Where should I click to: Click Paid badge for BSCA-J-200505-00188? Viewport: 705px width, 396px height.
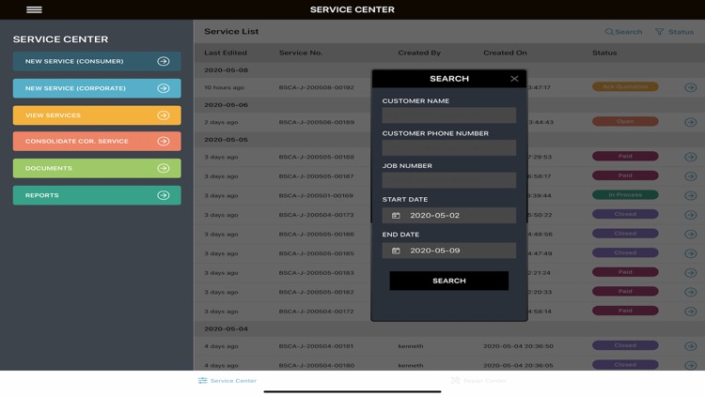[625, 157]
